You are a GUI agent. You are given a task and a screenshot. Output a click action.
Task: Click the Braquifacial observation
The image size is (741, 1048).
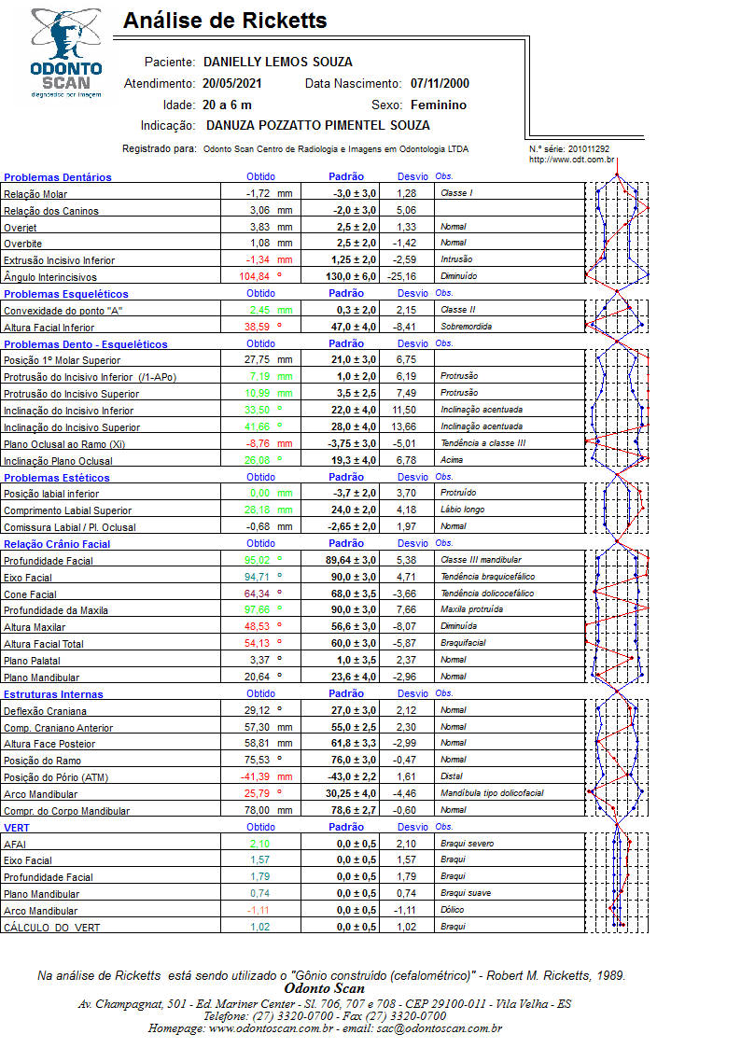tap(463, 643)
